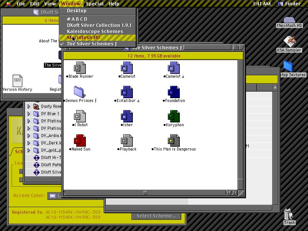Choose # A B C D in Window menu
Viewport: 308px width, 231px height.
click(97, 19)
